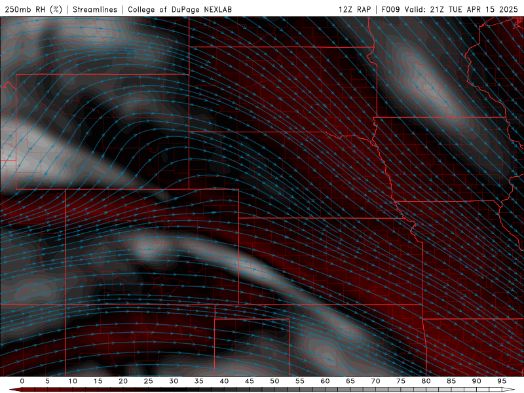Click the colorbar label '75'
The width and height of the screenshot is (524, 393).
coord(401,381)
